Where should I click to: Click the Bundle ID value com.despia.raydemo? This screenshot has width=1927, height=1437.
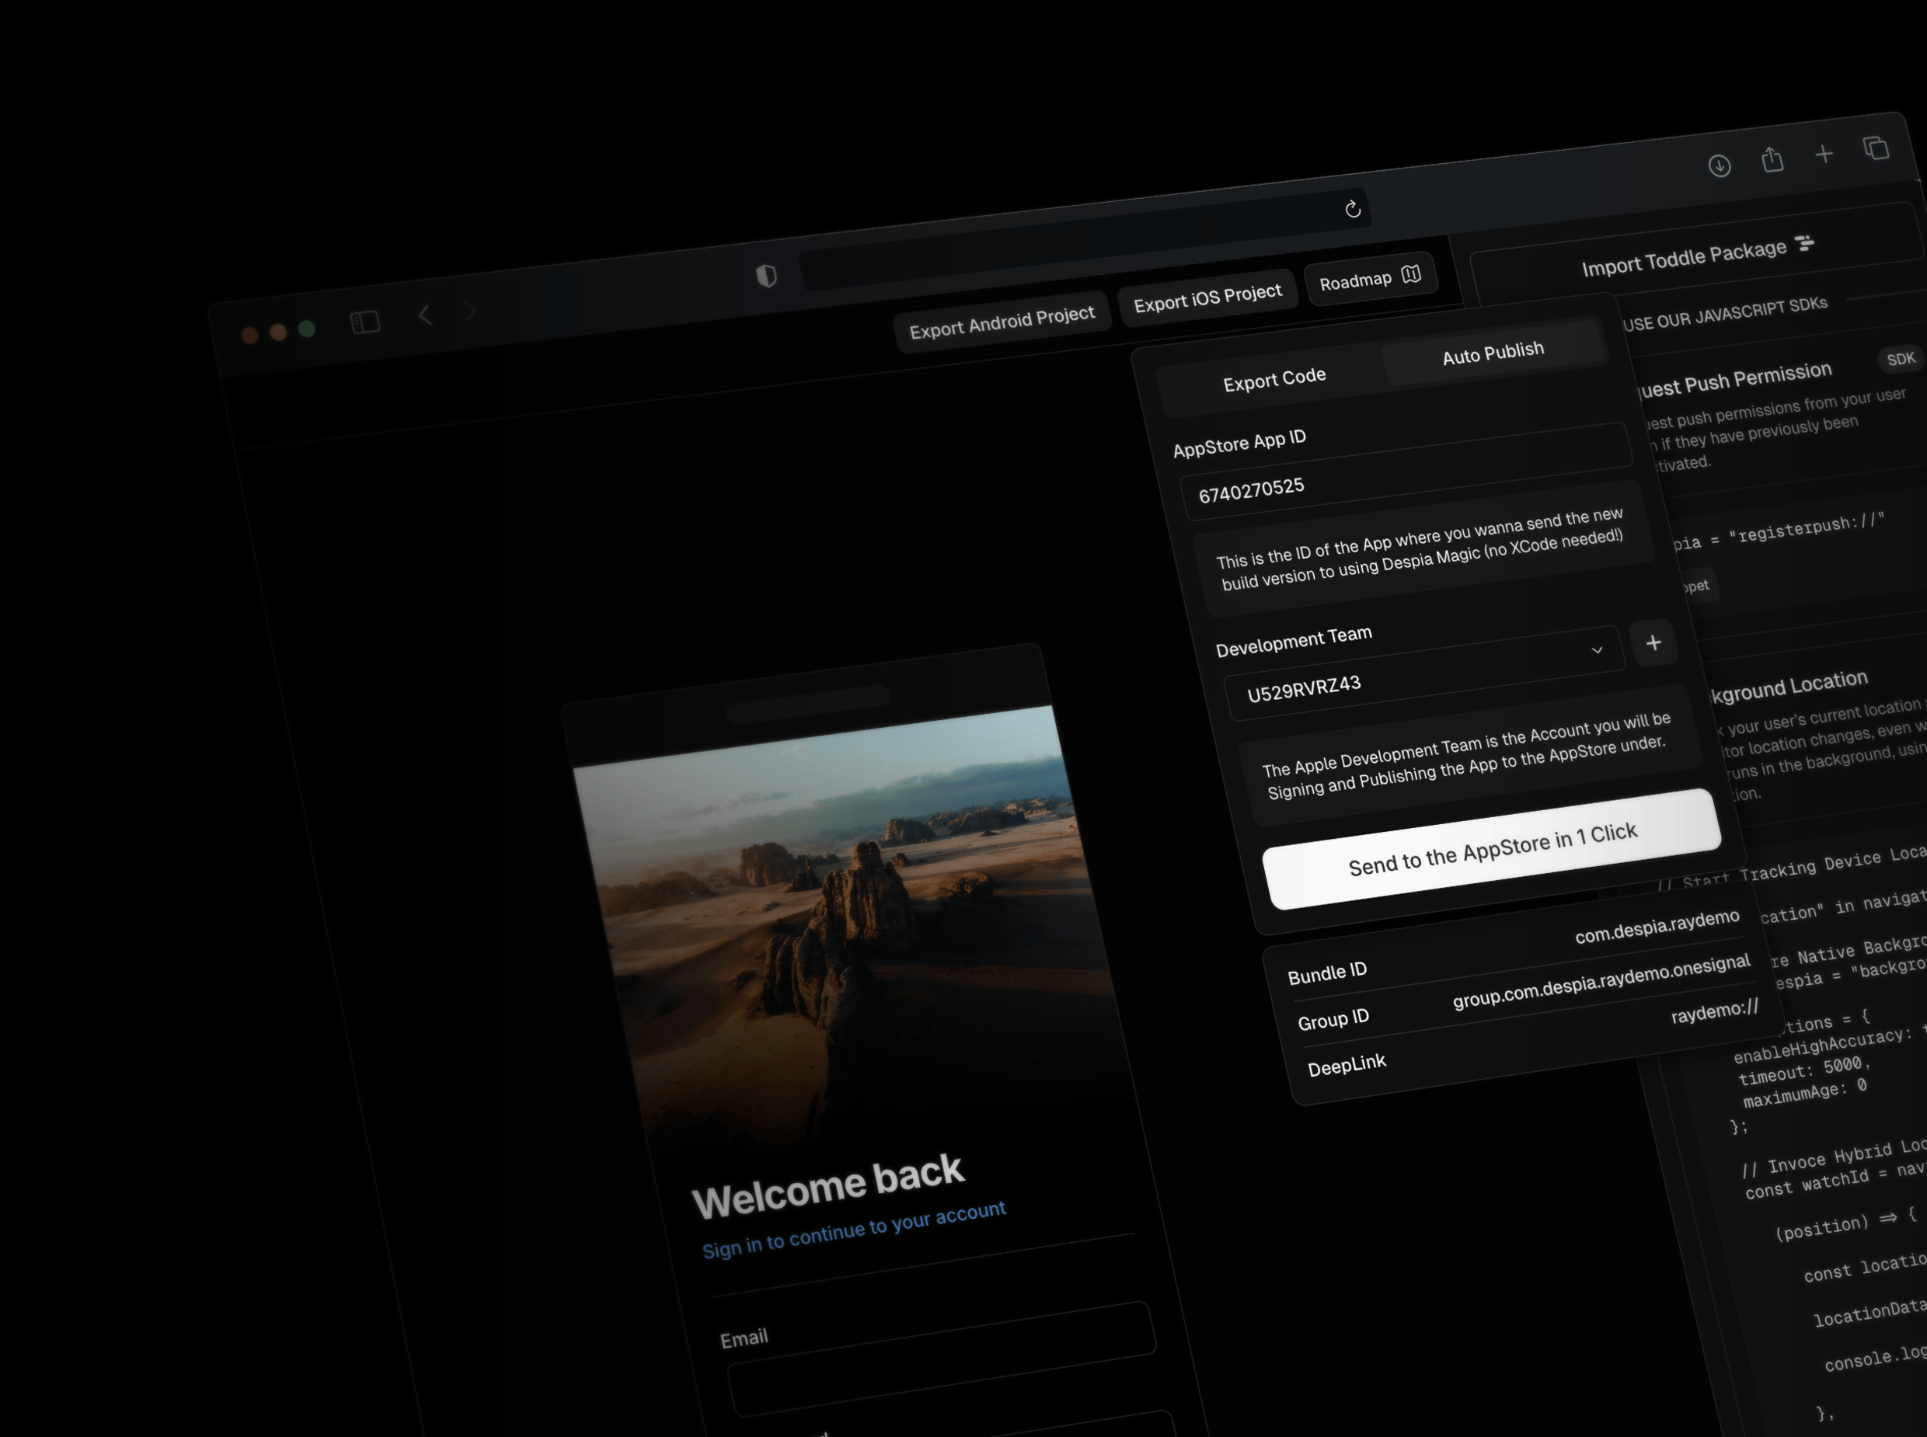pyautogui.click(x=1657, y=927)
